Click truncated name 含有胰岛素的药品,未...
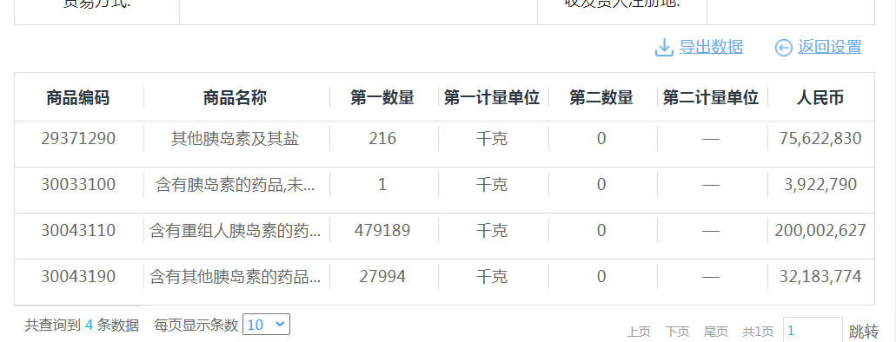 click(235, 184)
